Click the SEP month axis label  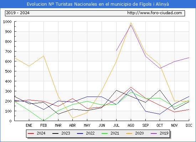click(x=145, y=125)
